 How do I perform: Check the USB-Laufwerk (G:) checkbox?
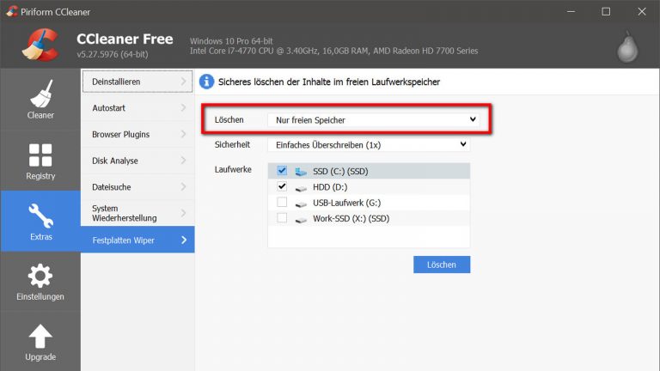282,203
